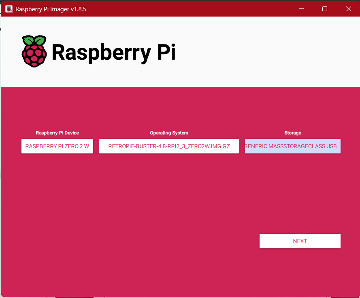The image size is (360, 298).
Task: Close the Raspberry Pi Imager window
Action: (348, 8)
